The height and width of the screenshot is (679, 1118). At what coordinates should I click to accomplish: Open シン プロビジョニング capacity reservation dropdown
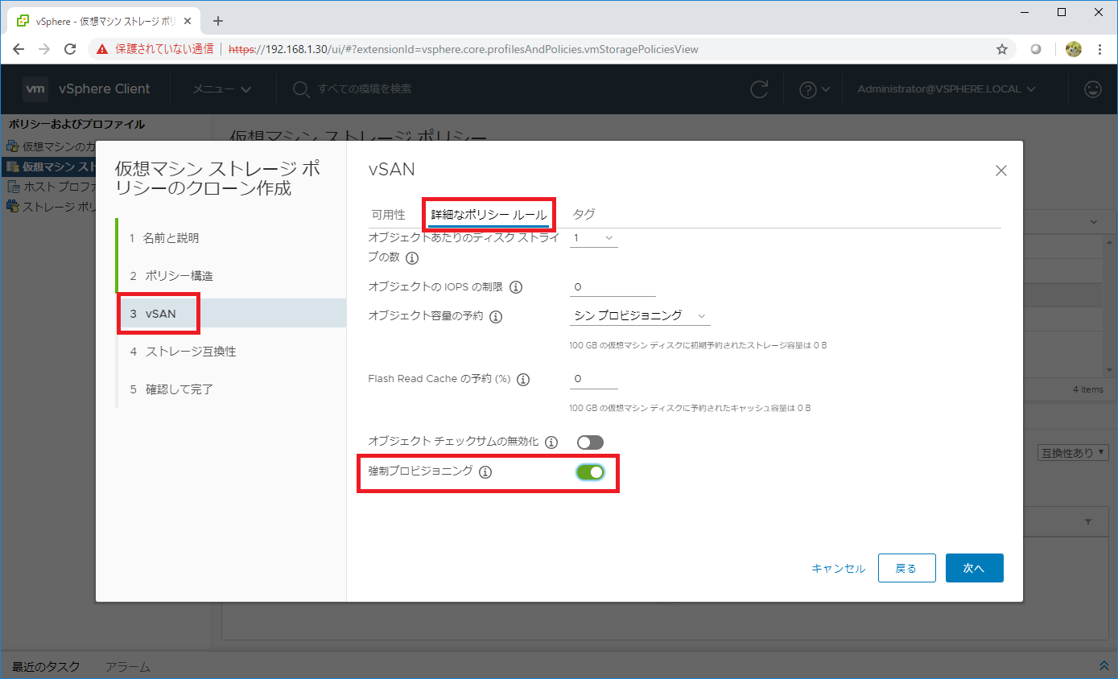tap(640, 316)
